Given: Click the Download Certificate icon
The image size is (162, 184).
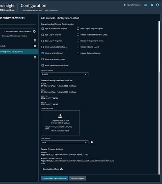Looking at the screenshot, I should 61,169.
